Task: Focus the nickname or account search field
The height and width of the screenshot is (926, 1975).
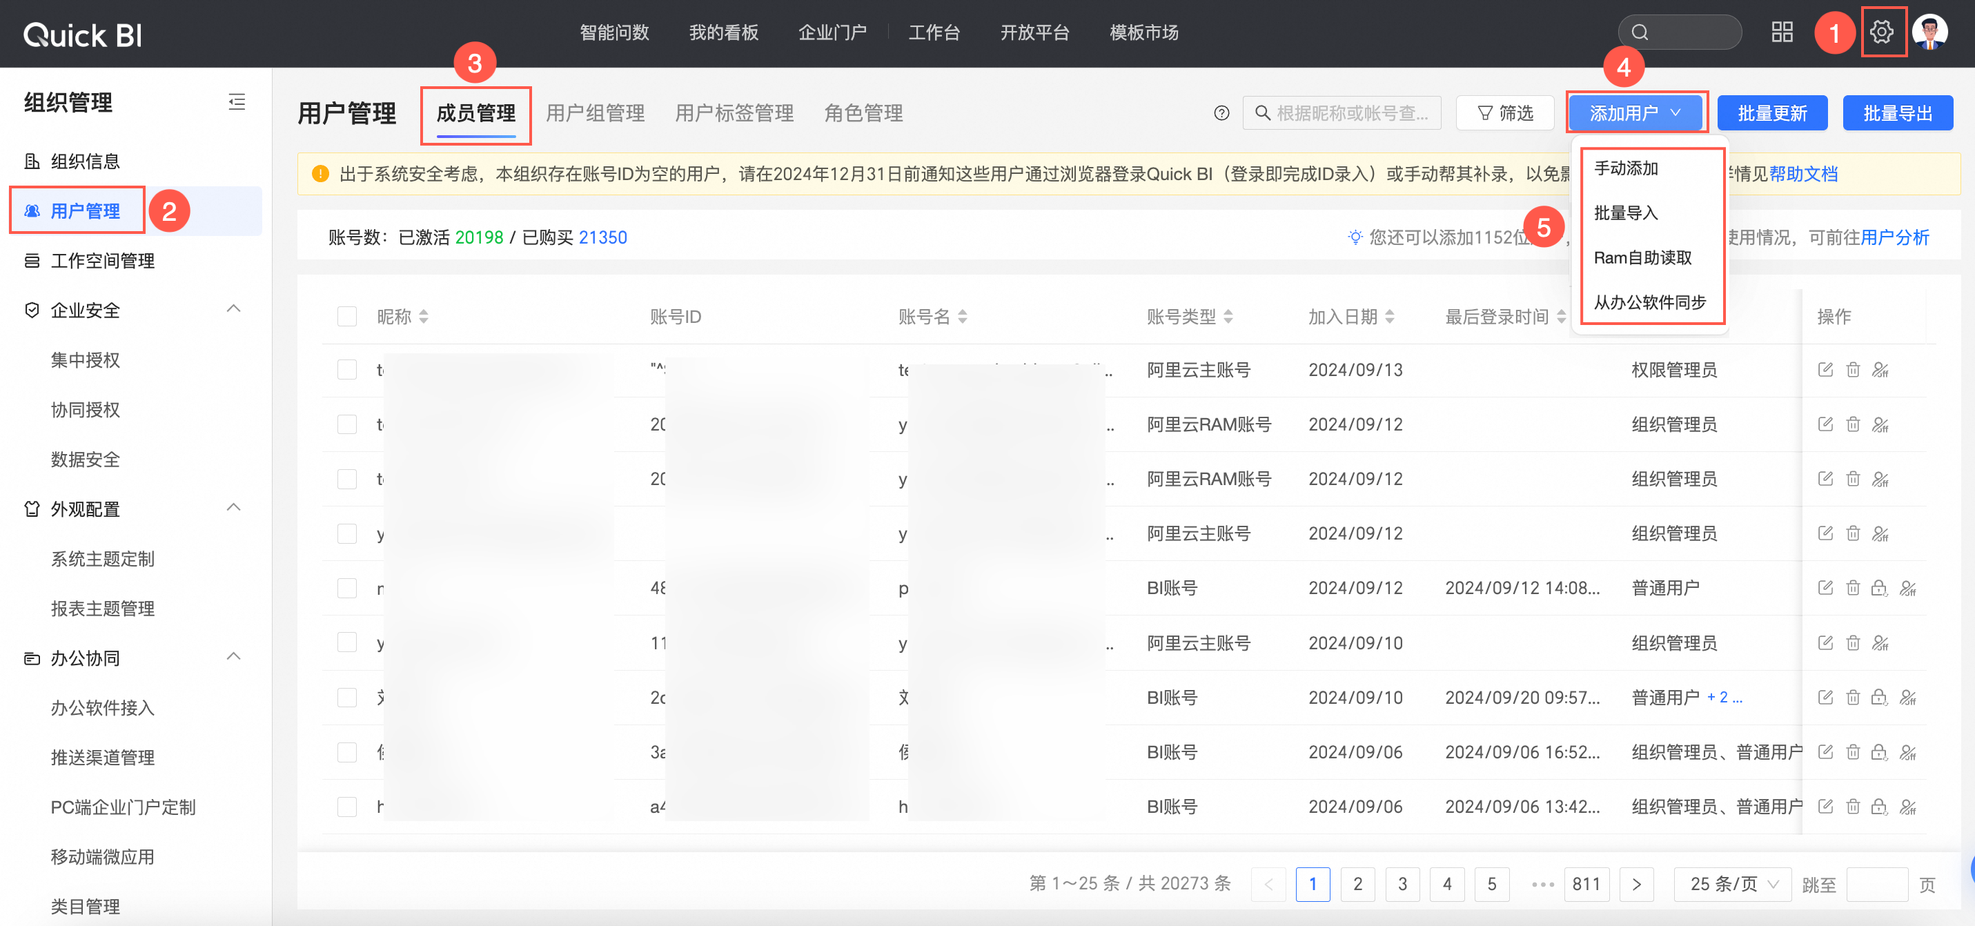Action: pyautogui.click(x=1342, y=113)
